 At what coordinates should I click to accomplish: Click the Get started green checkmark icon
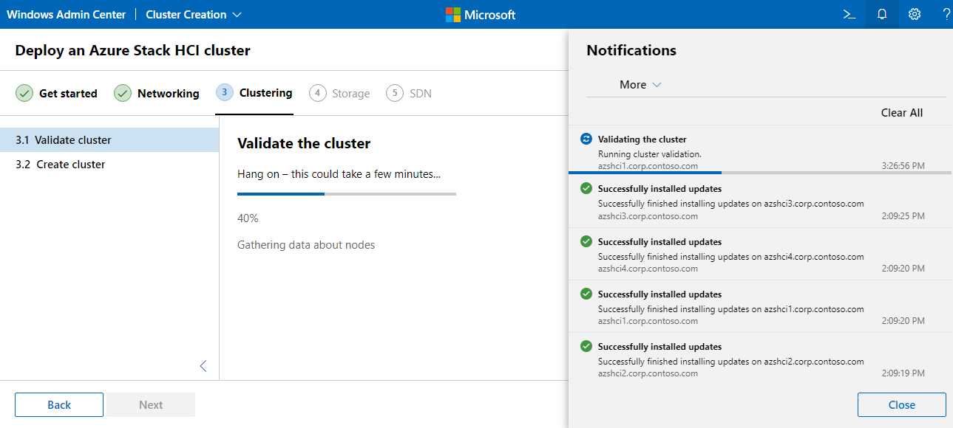24,93
